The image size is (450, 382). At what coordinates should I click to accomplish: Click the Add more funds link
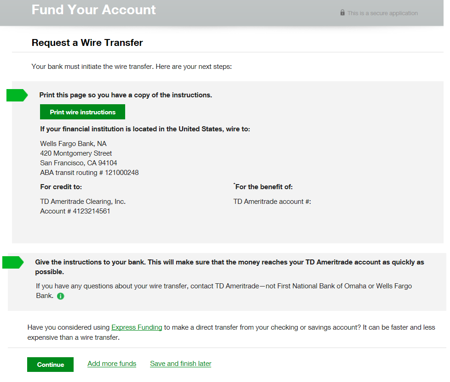(112, 364)
